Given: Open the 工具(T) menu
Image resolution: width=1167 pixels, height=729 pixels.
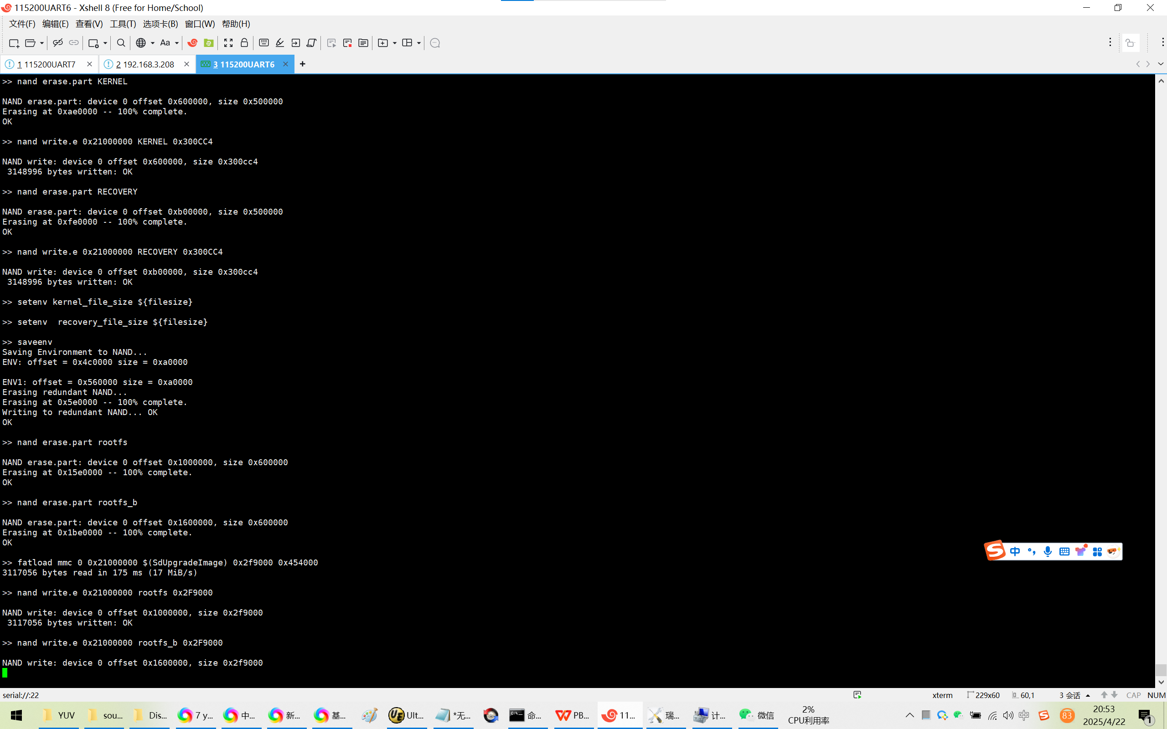Looking at the screenshot, I should point(123,24).
